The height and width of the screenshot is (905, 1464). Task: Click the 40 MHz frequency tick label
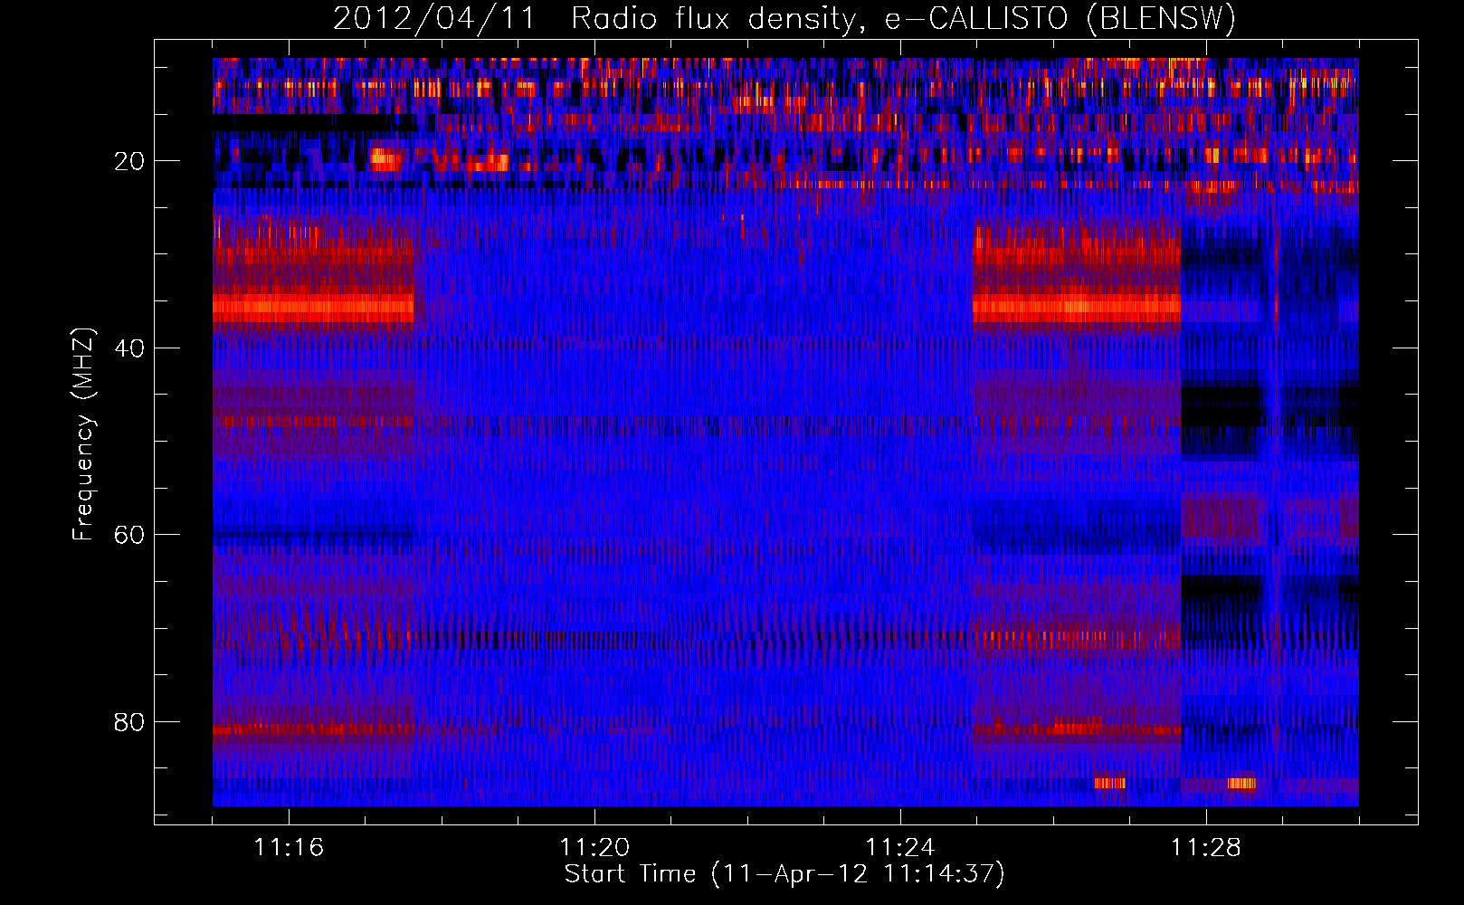point(130,348)
